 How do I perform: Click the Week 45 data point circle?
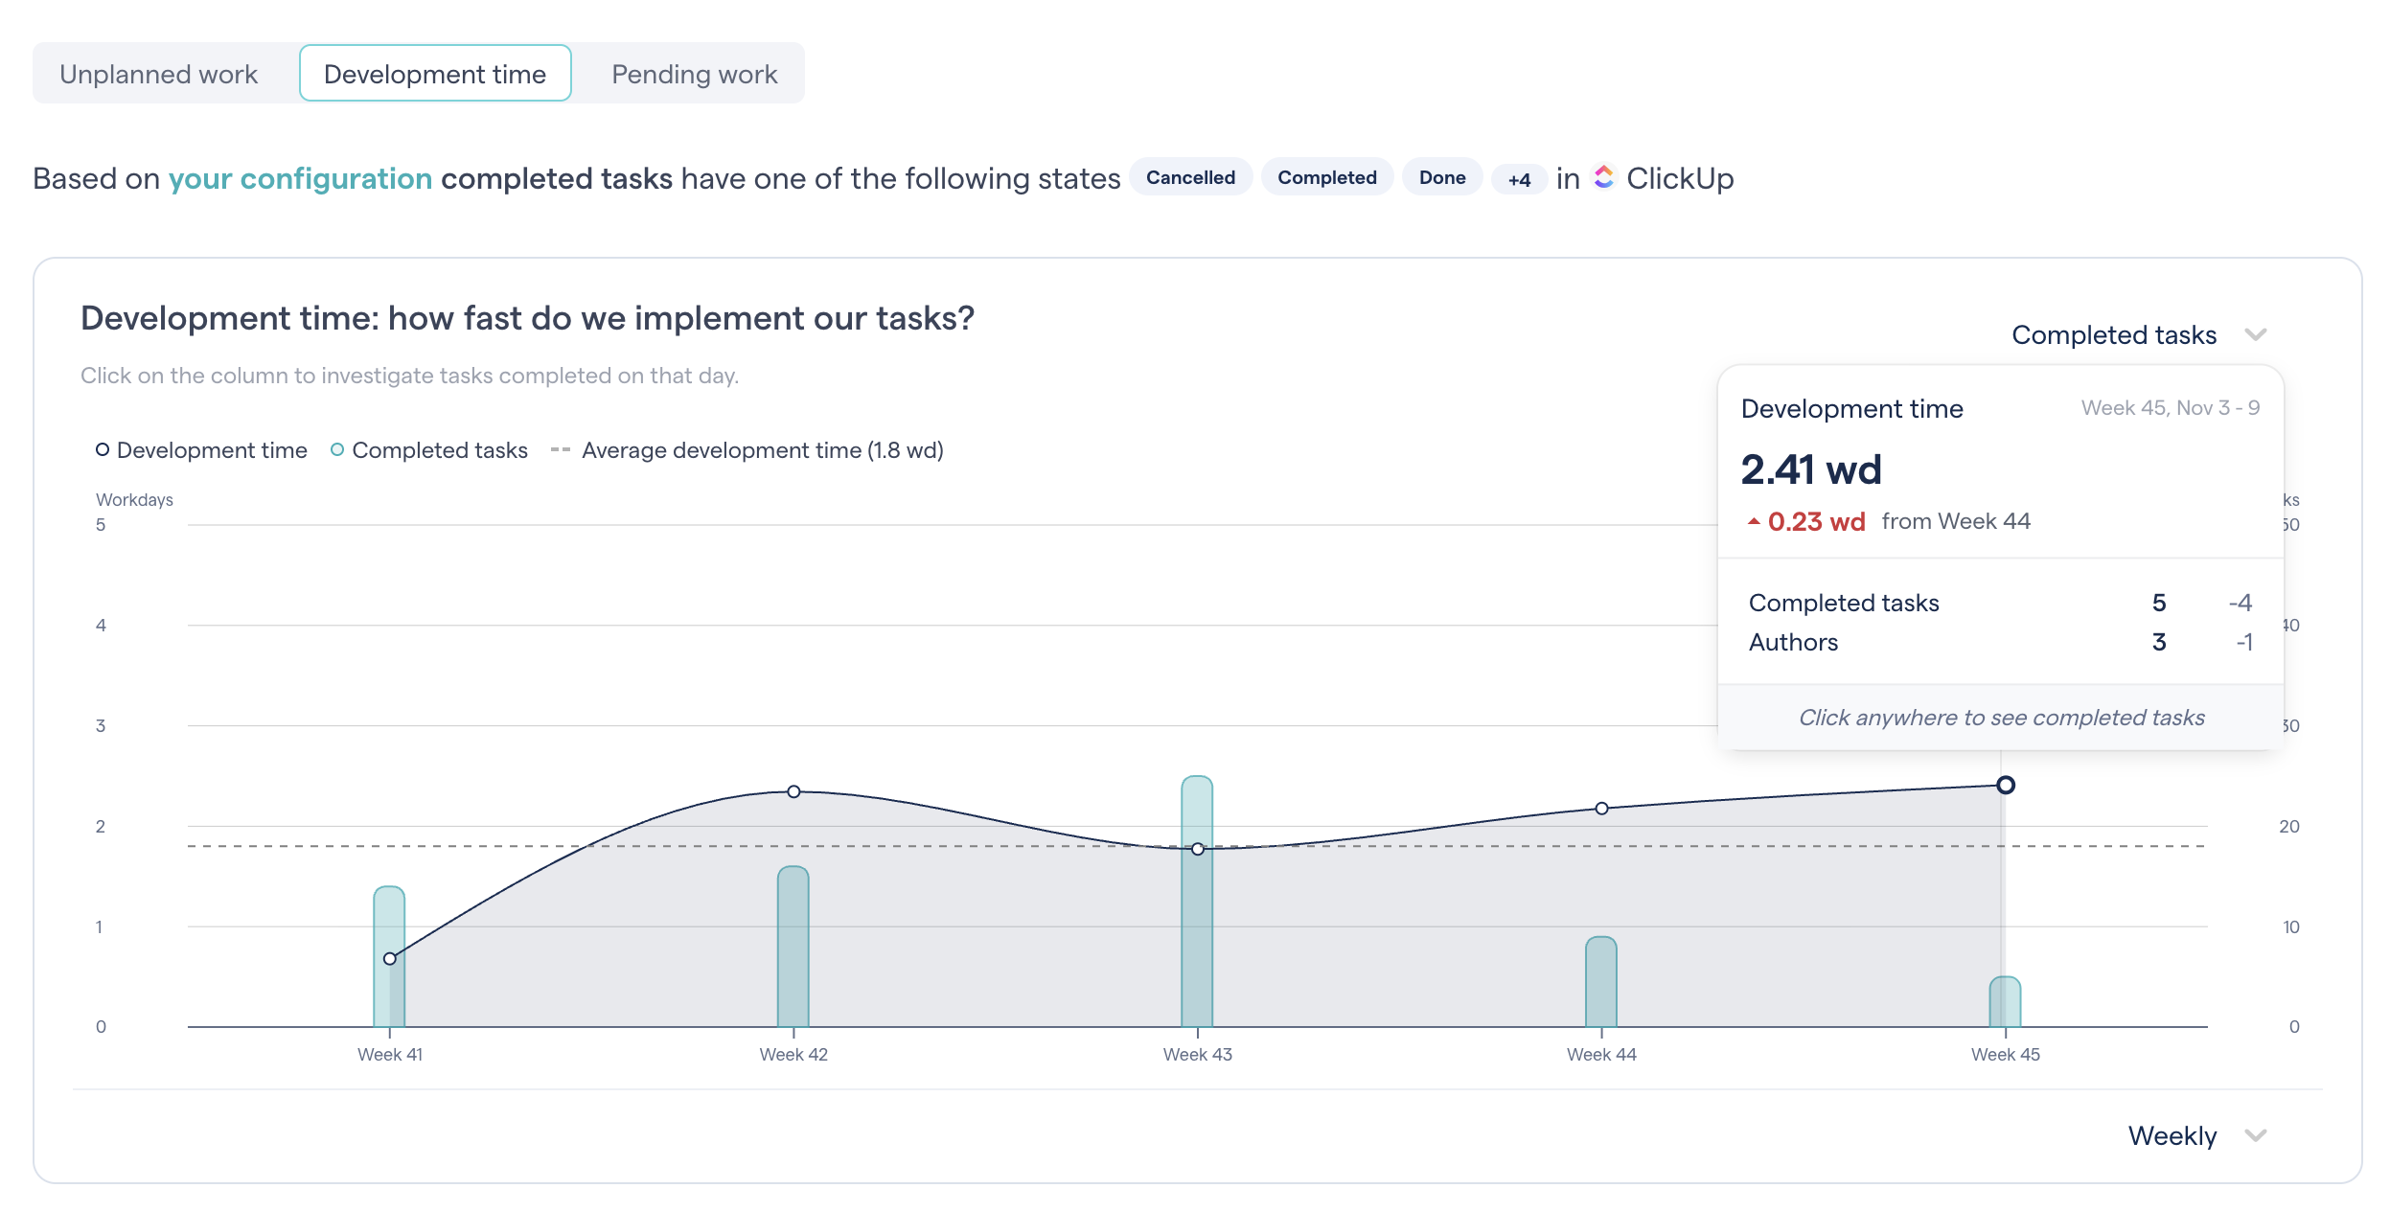pos(2005,785)
